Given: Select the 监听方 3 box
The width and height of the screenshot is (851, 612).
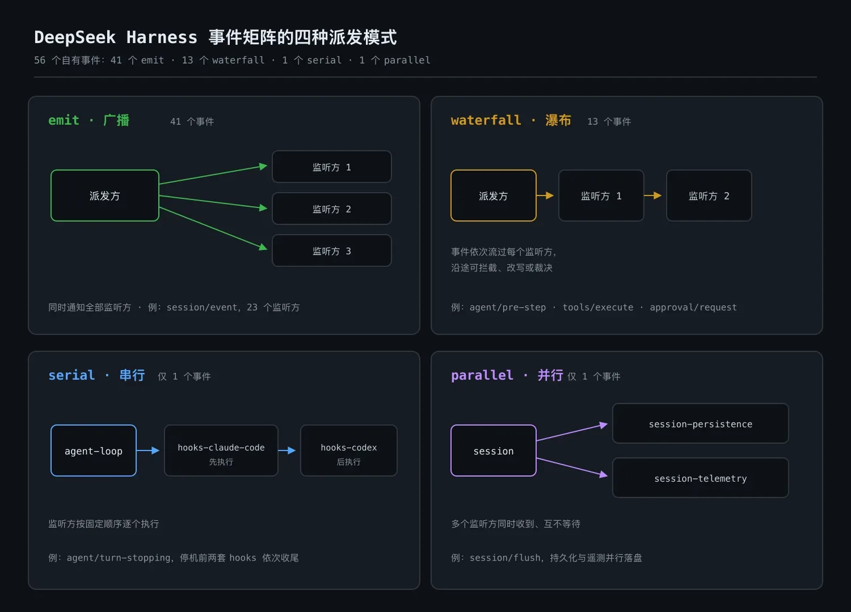Looking at the screenshot, I should [332, 250].
